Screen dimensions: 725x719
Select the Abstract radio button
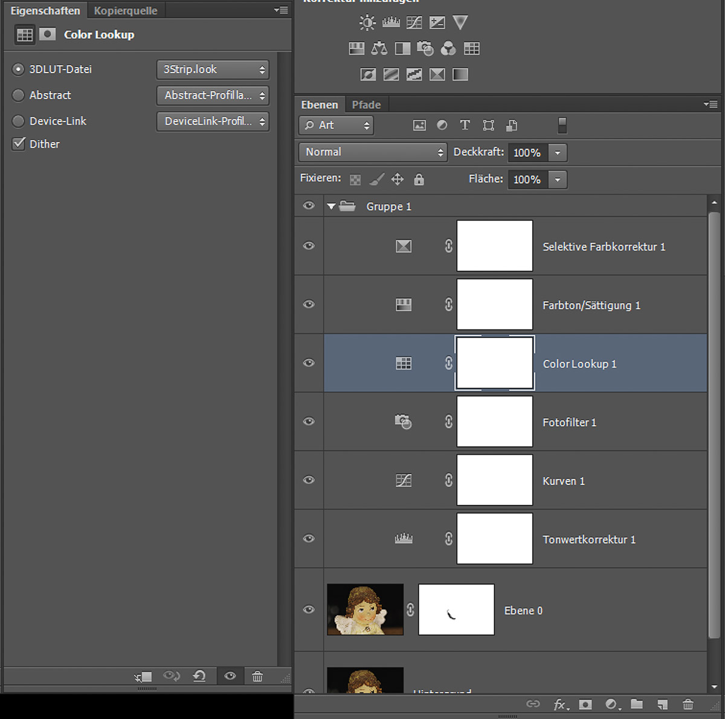pyautogui.click(x=19, y=95)
